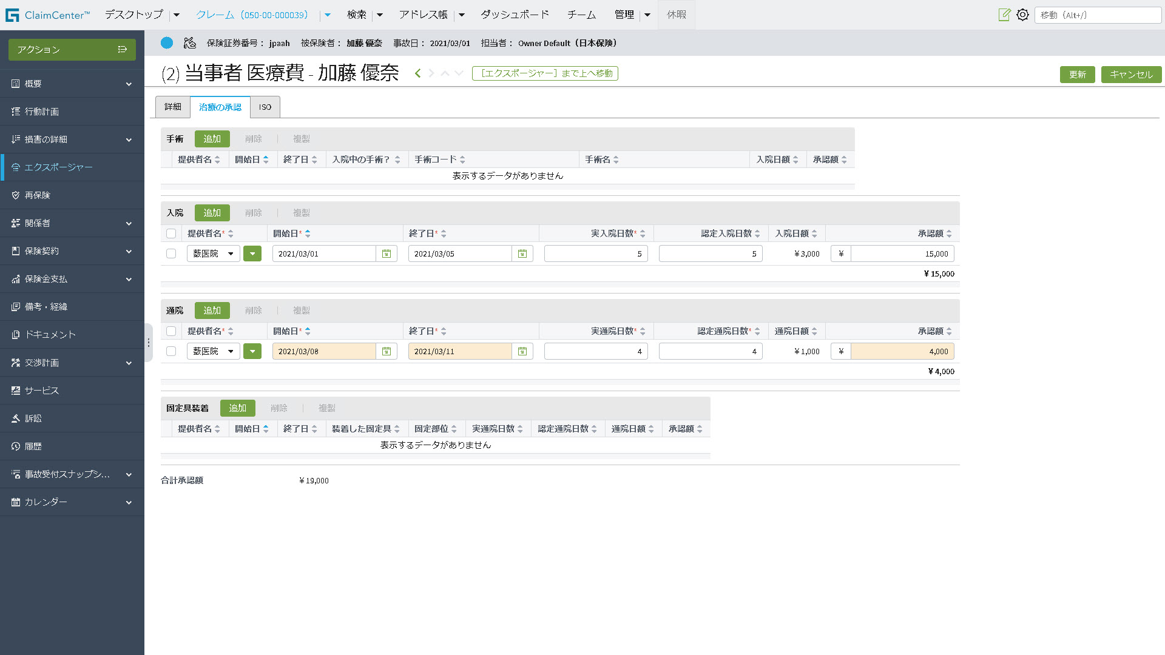
Task: Open calendar picker for outpatient end date
Action: pyautogui.click(x=522, y=351)
